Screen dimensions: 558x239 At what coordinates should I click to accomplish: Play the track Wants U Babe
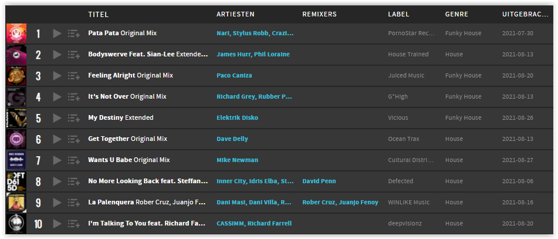click(57, 160)
